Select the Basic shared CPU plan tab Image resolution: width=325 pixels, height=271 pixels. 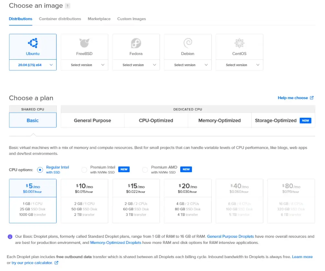click(x=33, y=120)
